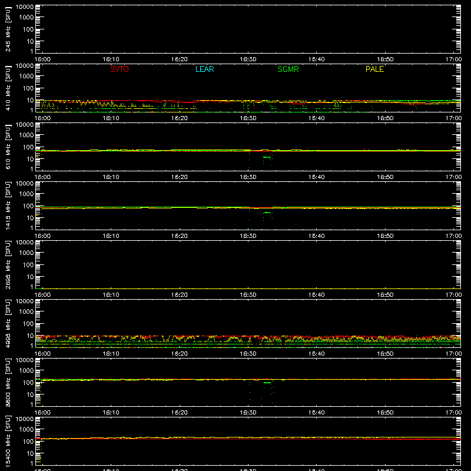Click 16:50 time label below 410 MHz panel
This screenshot has width=471, height=471.
tap(385, 118)
